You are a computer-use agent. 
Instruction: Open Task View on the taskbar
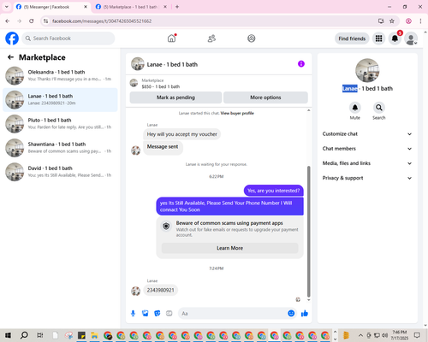click(40, 335)
